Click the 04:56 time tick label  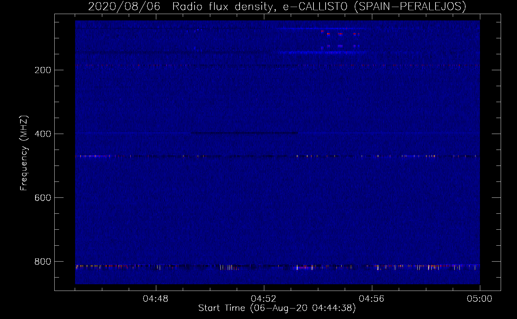tap(372, 299)
